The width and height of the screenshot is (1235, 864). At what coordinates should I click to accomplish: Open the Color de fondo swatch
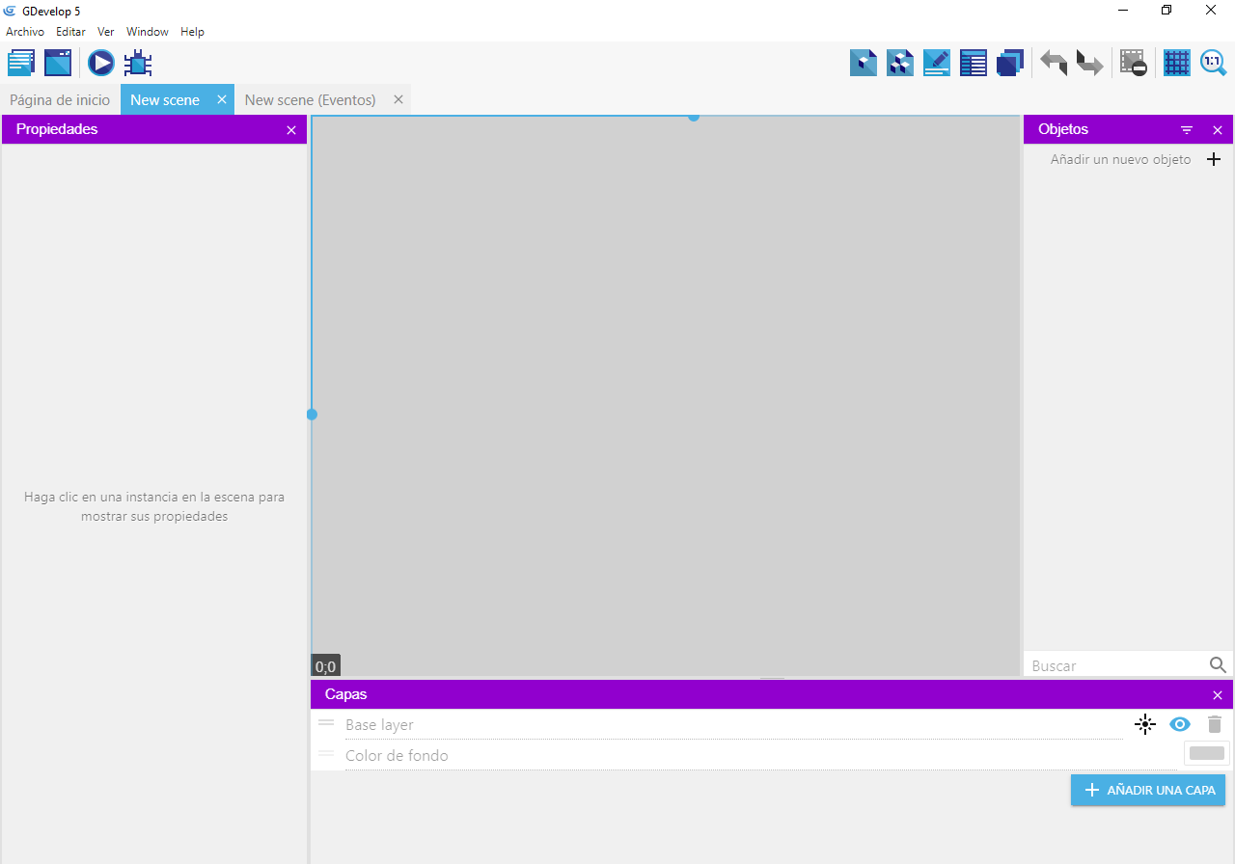(x=1206, y=754)
